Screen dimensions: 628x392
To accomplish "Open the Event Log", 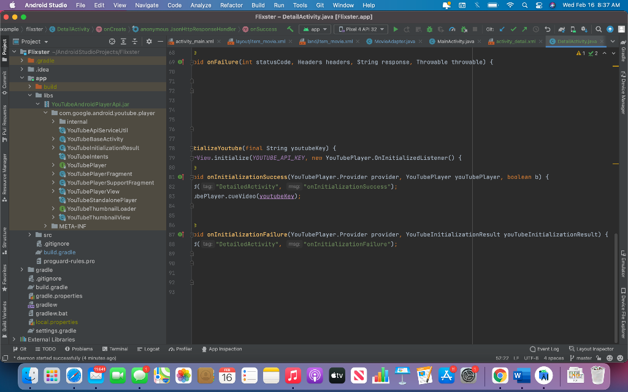I will coord(544,349).
